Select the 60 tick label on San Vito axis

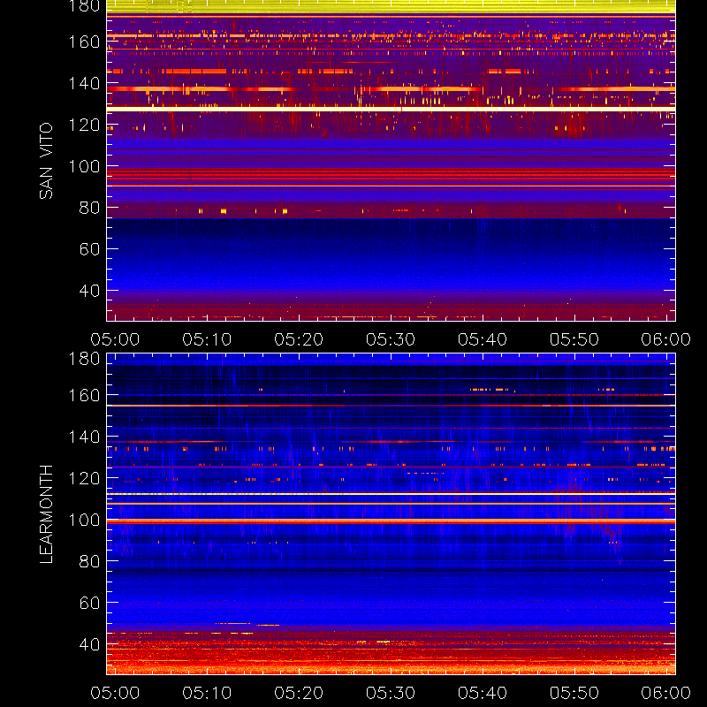point(89,249)
